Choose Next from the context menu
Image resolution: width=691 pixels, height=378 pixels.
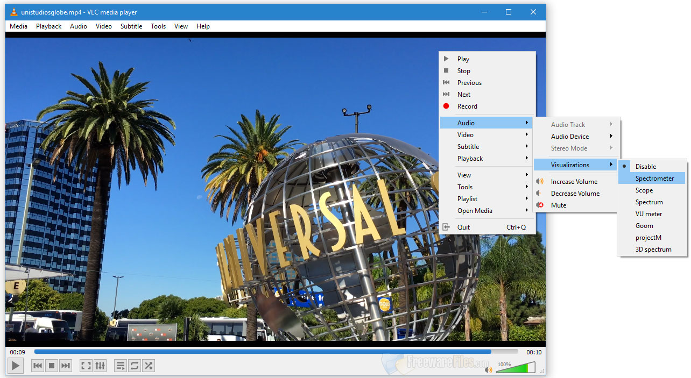point(488,95)
